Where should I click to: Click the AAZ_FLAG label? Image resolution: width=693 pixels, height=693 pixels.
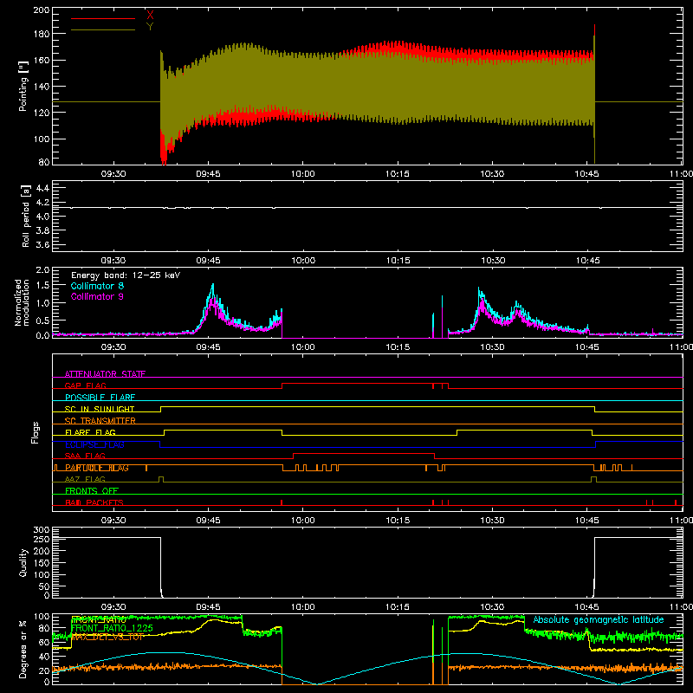click(85, 479)
